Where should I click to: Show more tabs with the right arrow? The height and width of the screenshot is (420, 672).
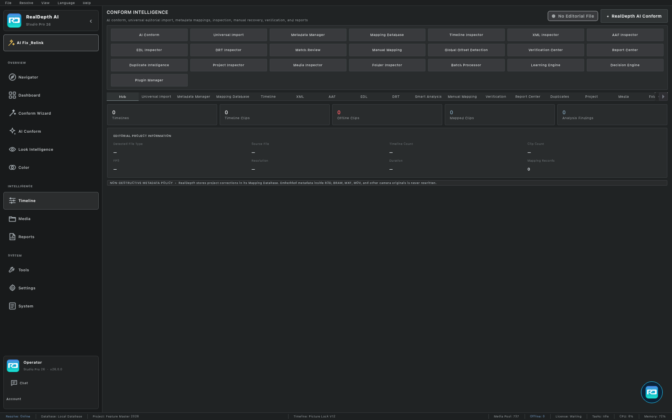[663, 97]
